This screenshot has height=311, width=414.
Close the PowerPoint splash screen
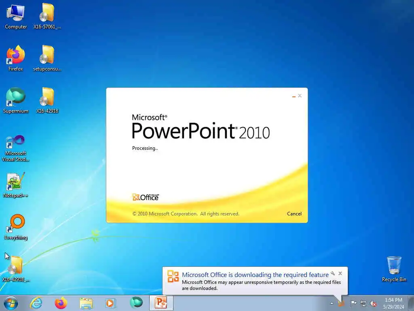click(x=300, y=96)
